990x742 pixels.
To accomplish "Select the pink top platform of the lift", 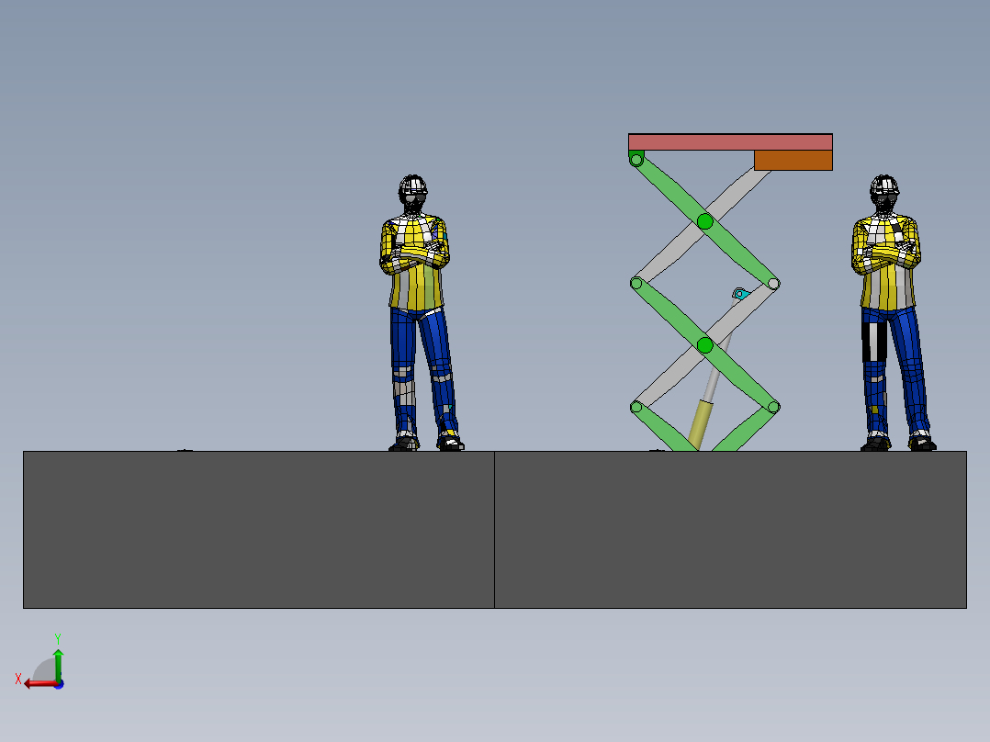I will pos(730,142).
